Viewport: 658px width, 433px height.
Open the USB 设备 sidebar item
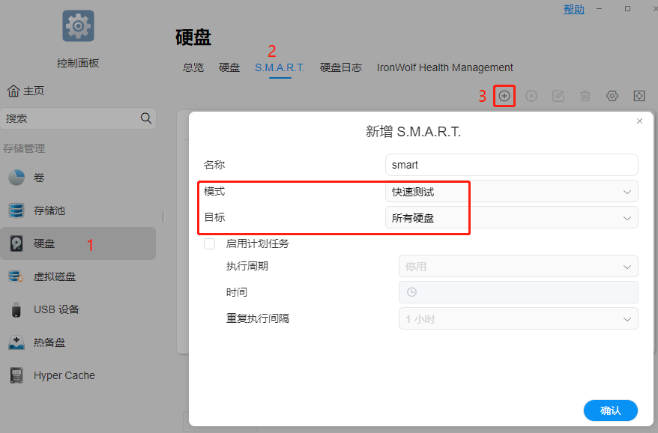coord(78,309)
